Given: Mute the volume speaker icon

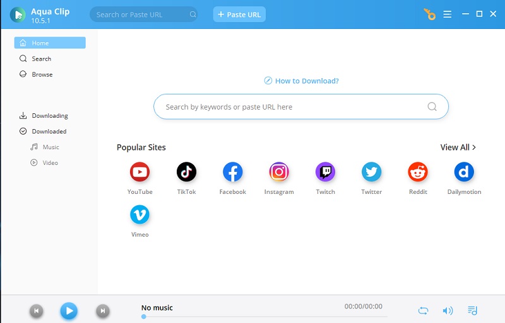Looking at the screenshot, I should coord(448,310).
